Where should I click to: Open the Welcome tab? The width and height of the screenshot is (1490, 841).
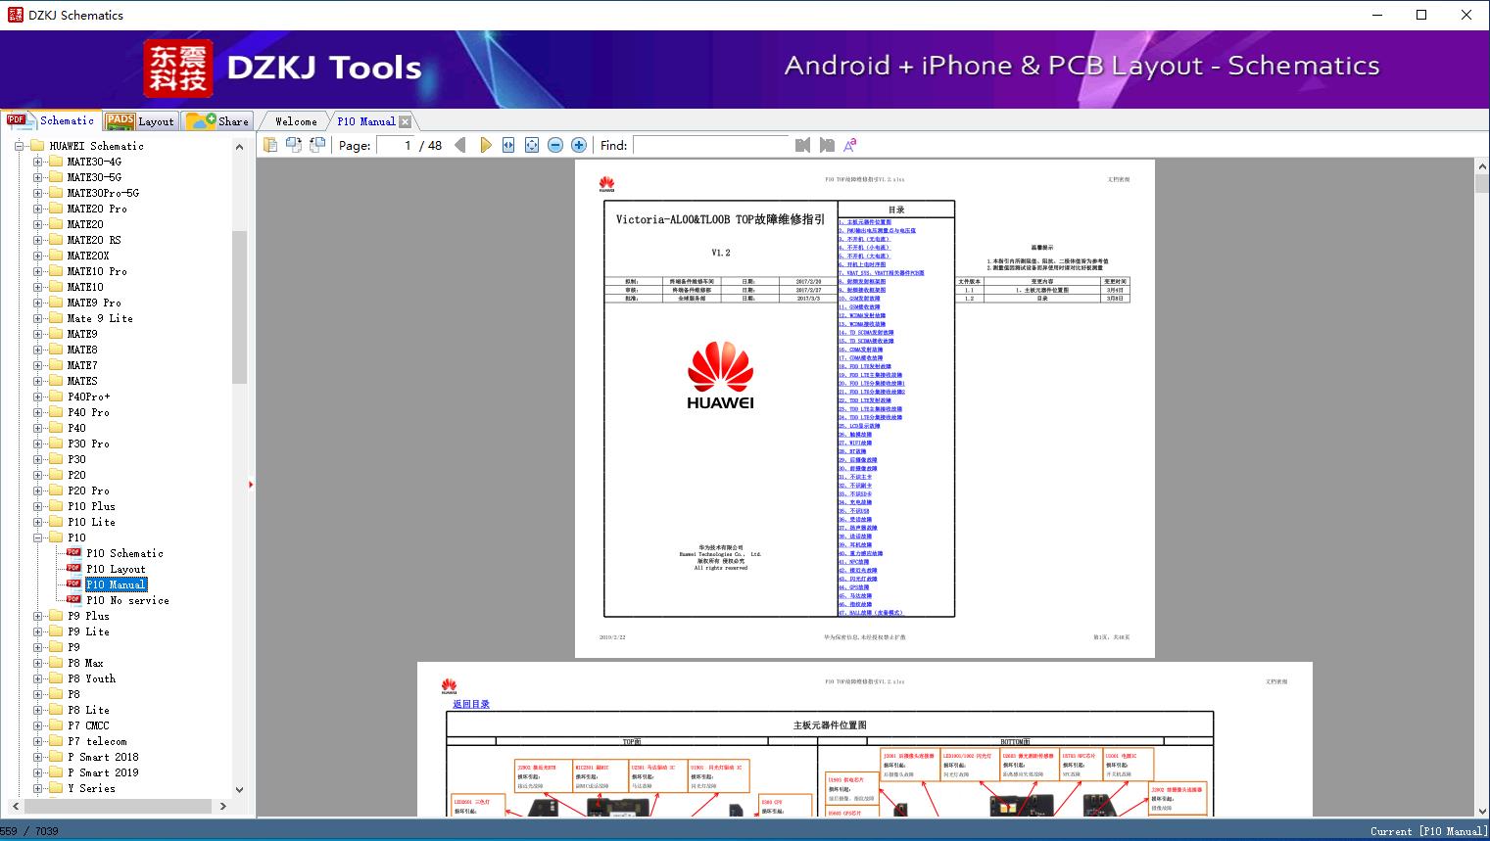point(295,121)
